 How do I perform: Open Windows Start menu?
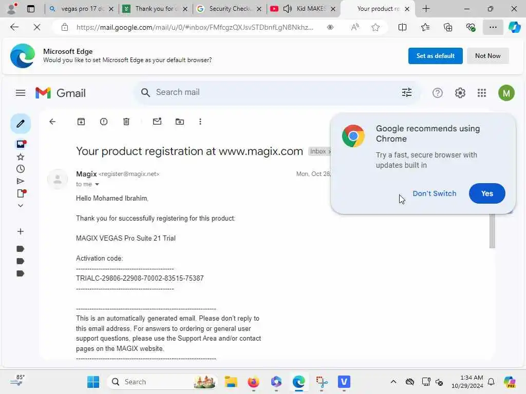click(x=93, y=382)
